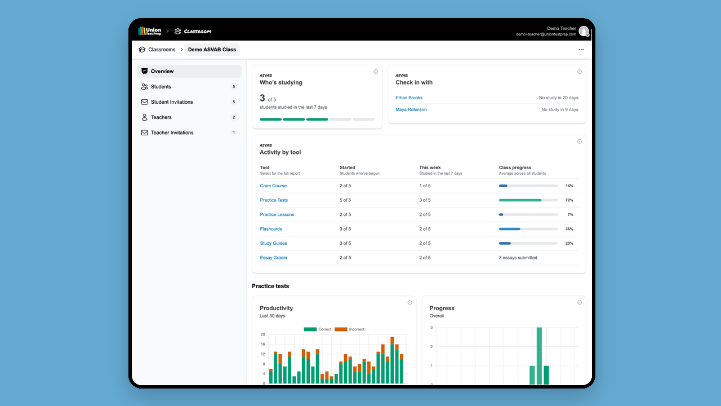Open the Overview sidebar item
Viewport: 721px width, 406px height.
coord(189,71)
